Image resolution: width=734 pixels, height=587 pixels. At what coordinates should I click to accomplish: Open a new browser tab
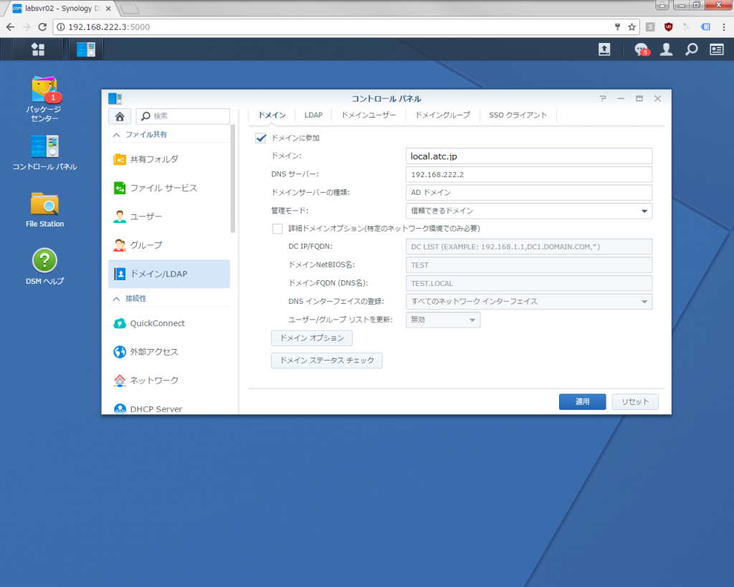click(x=130, y=9)
